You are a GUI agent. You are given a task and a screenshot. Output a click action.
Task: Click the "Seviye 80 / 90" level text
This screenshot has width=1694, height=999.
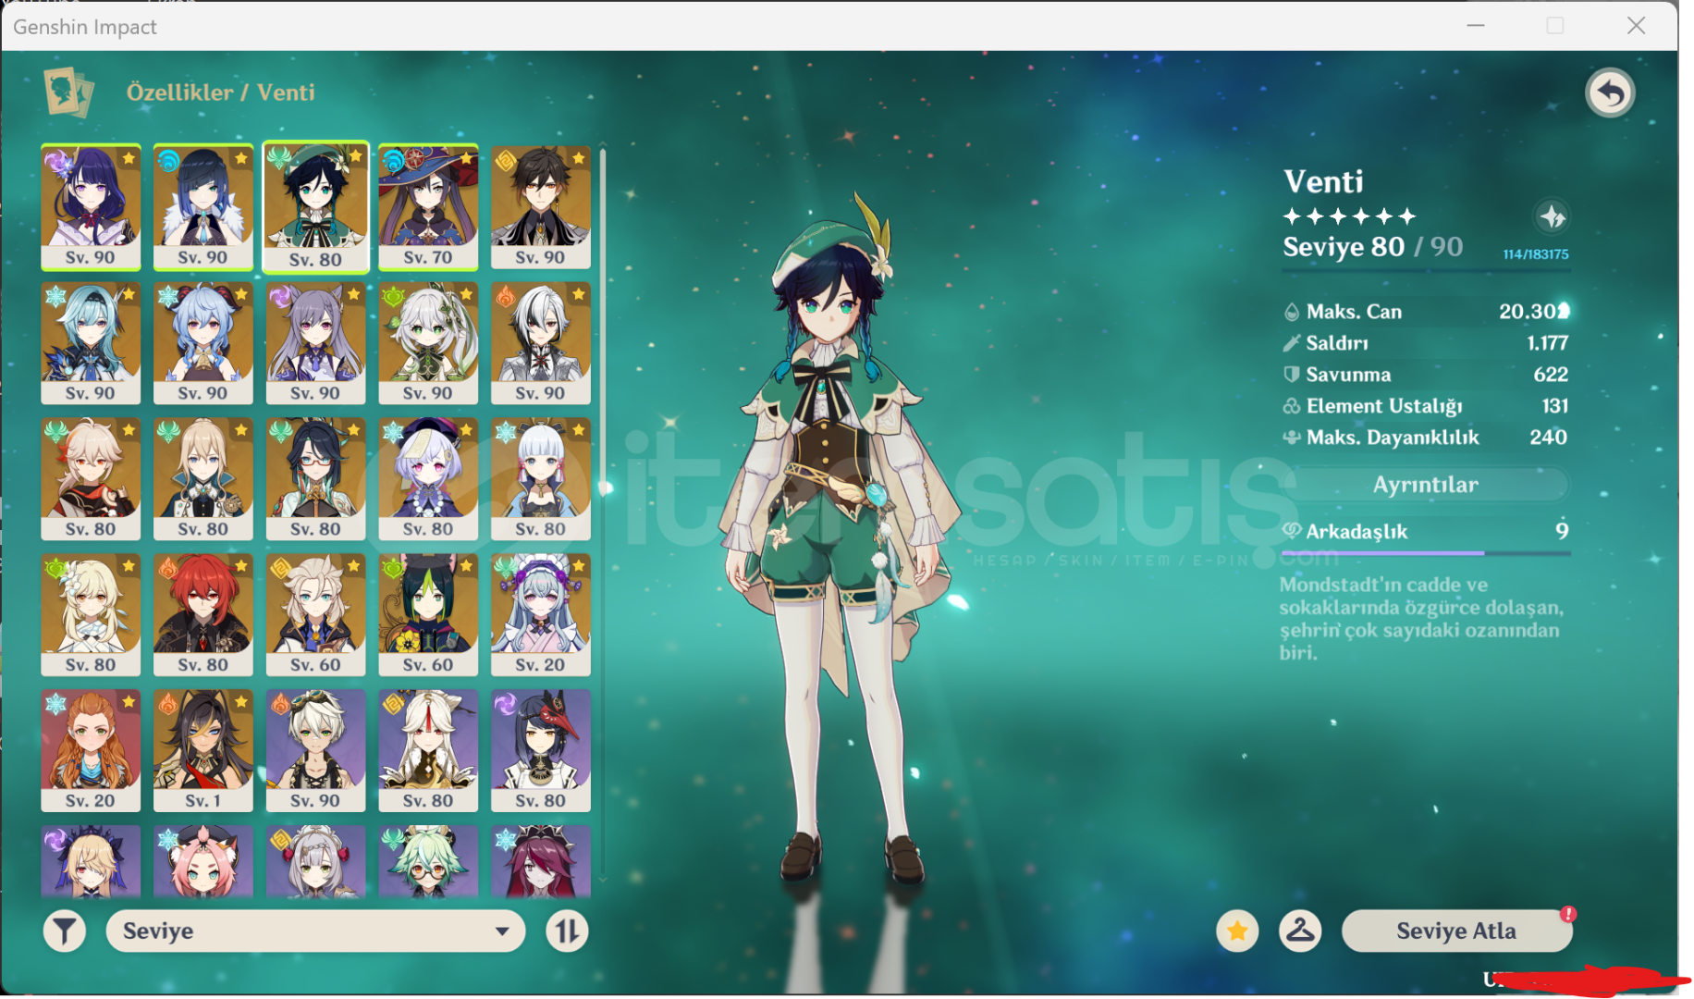pos(1372,247)
